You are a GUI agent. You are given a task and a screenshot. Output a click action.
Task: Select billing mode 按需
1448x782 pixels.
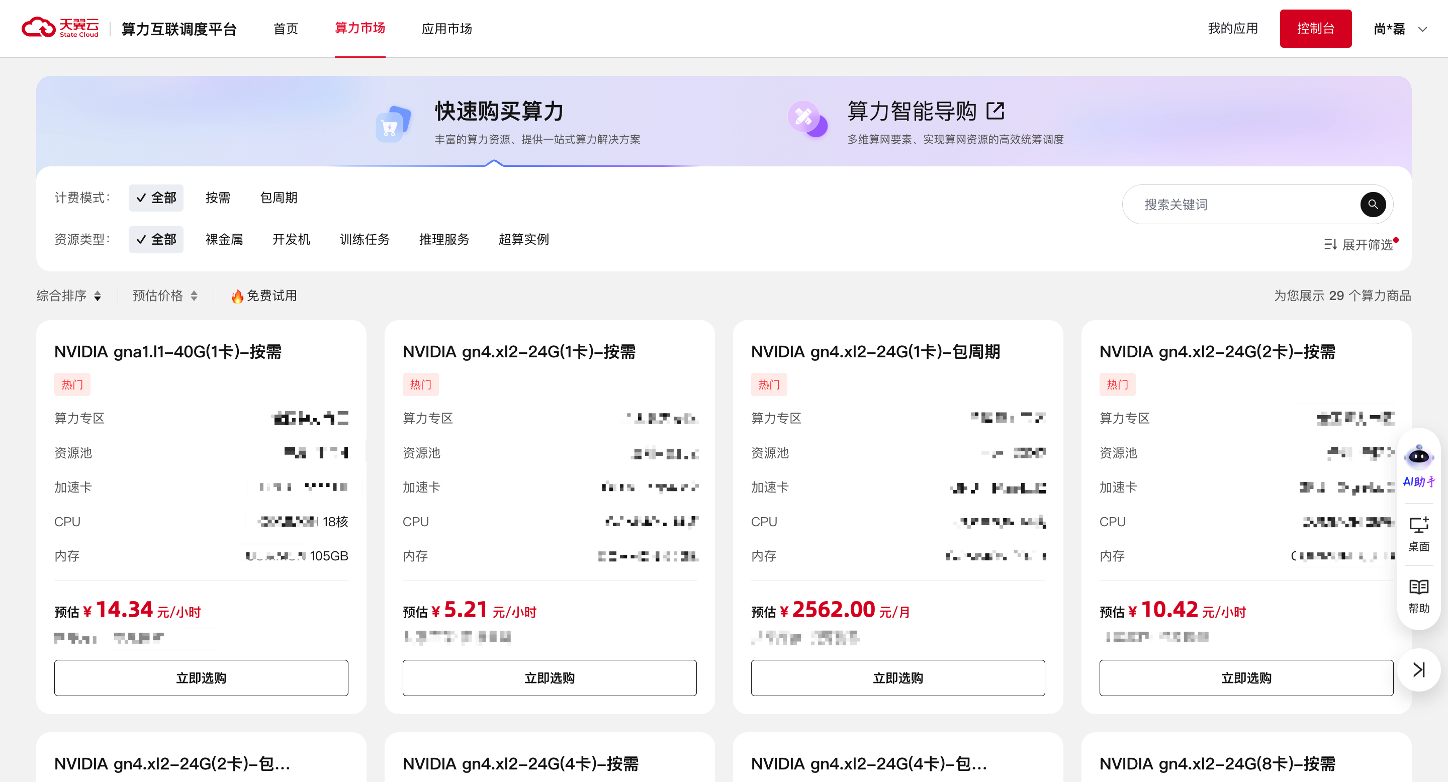pyautogui.click(x=218, y=198)
